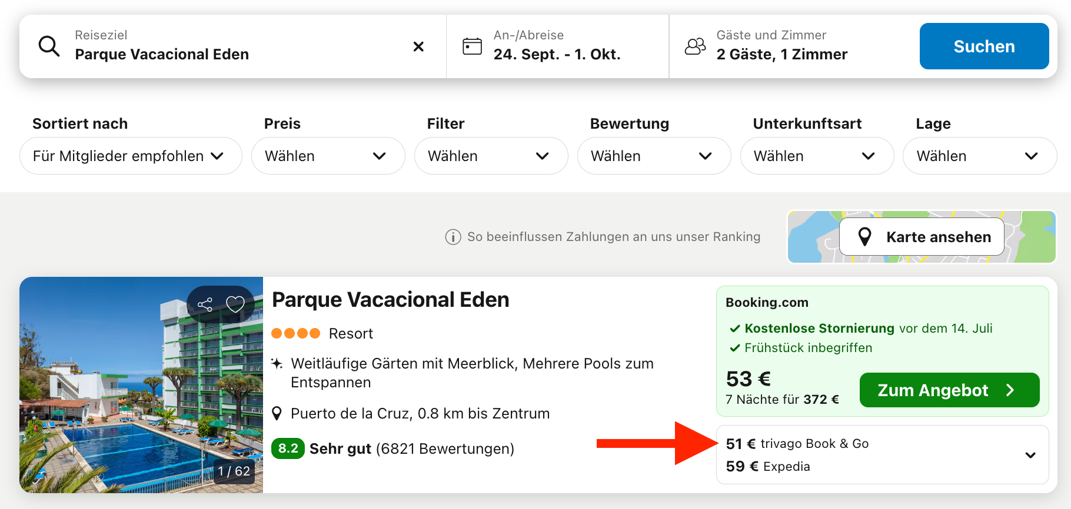1071x509 pixels.
Task: Expand more price offers chevron
Action: (x=1030, y=455)
